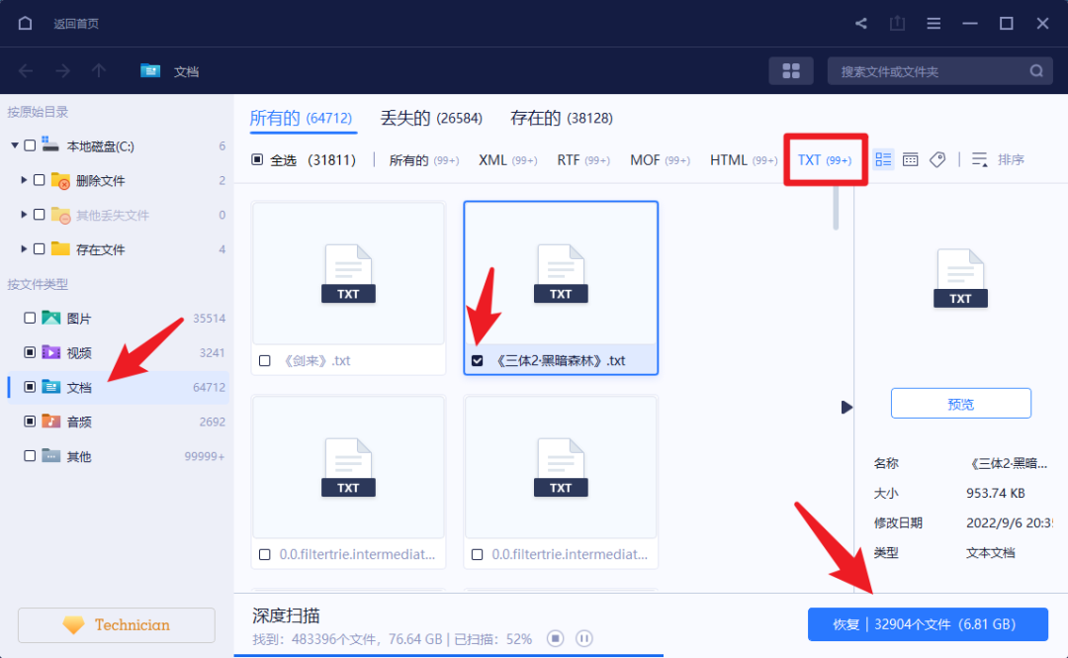Click the 删除文件 folder icon
This screenshot has height=658, width=1068.
[60, 181]
